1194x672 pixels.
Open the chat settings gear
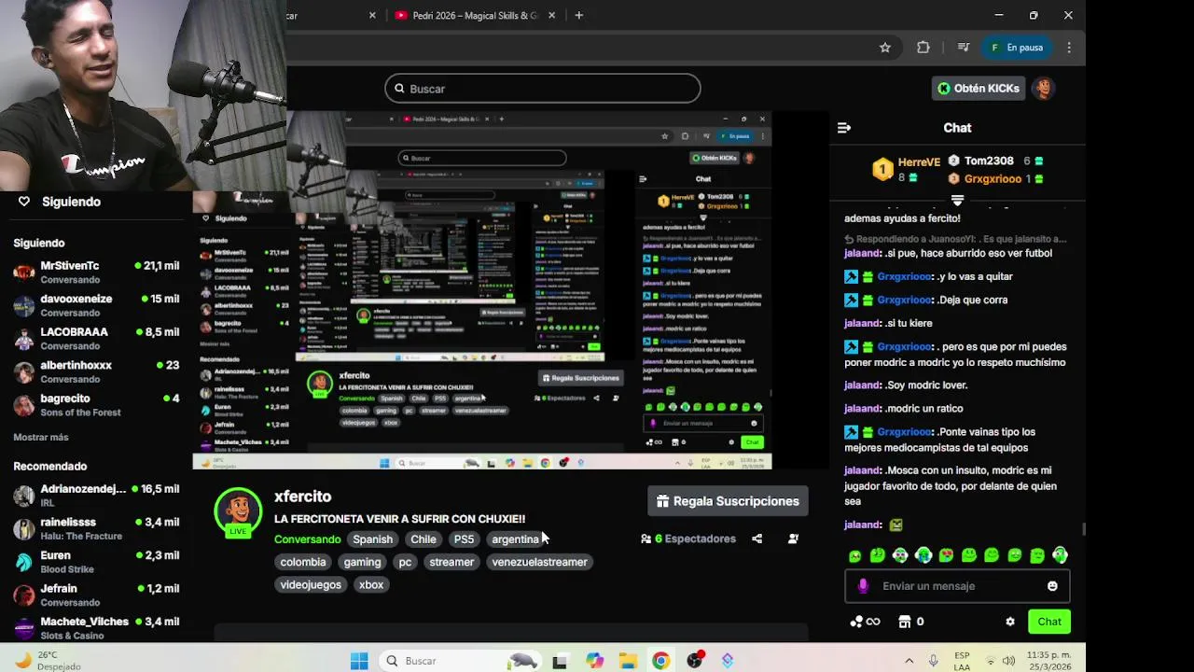click(x=1009, y=622)
